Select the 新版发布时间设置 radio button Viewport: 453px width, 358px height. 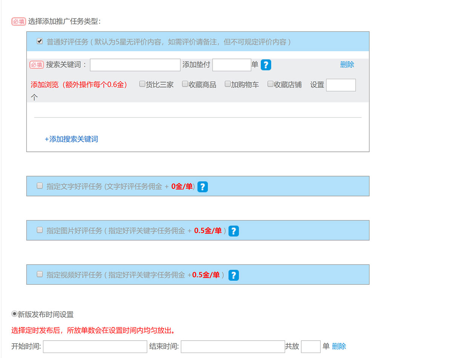[x=14, y=314]
